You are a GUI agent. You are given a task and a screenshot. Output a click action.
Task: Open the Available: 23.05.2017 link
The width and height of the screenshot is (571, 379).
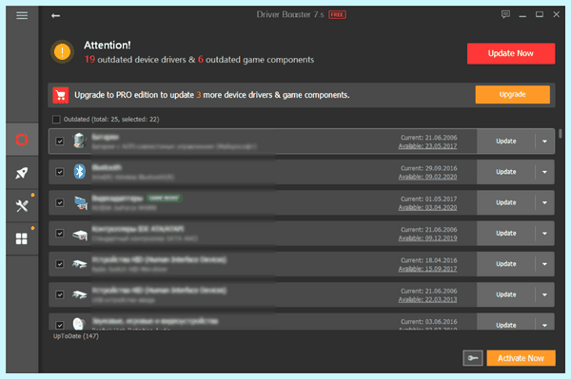pyautogui.click(x=427, y=146)
